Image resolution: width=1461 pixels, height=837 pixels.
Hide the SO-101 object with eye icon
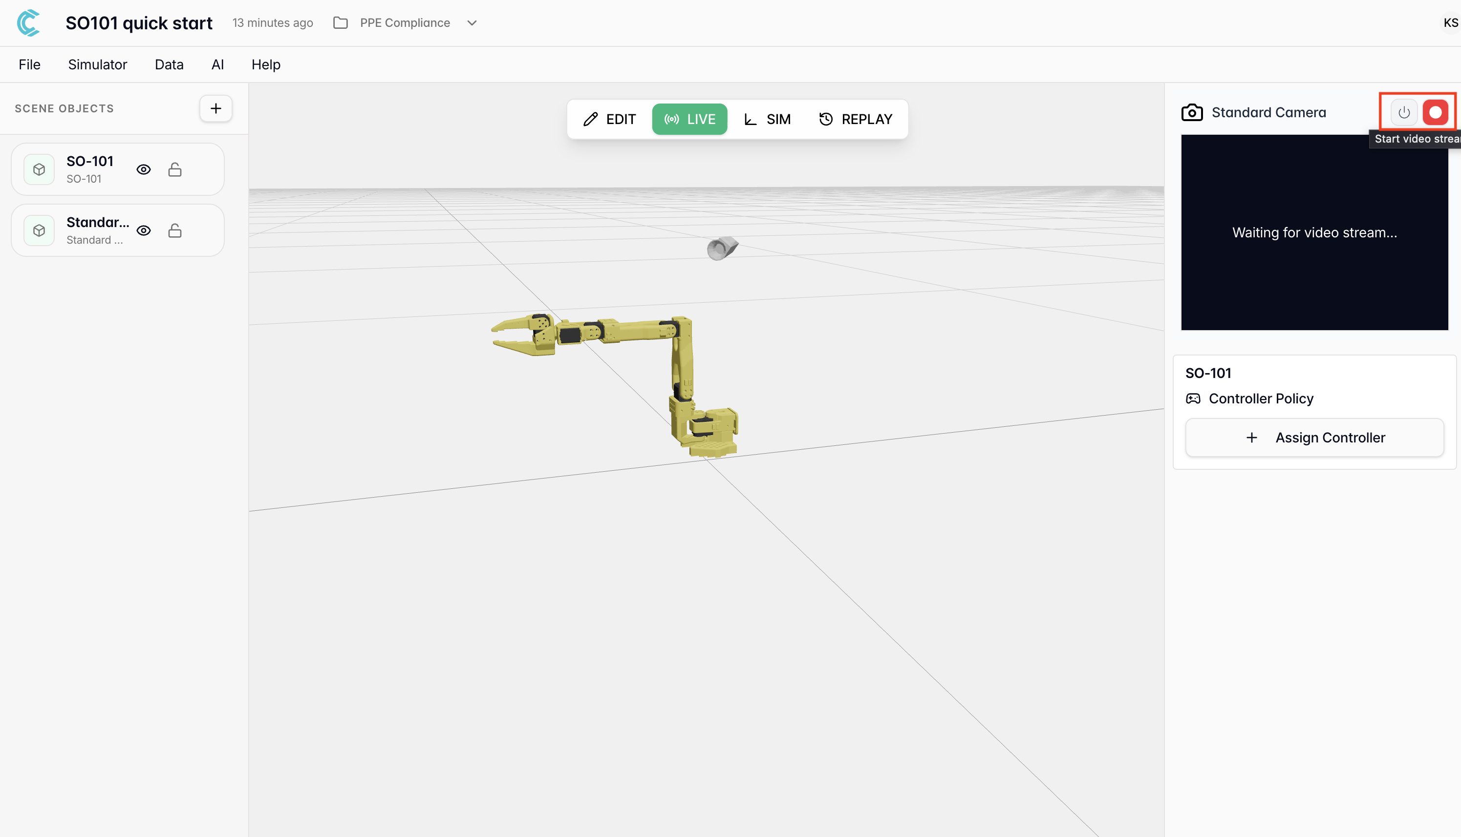pyautogui.click(x=144, y=169)
